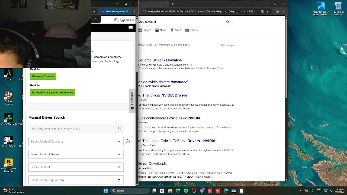Expand the Select Product Series dropdown
This screenshot has width=347, height=195.
(x=76, y=154)
